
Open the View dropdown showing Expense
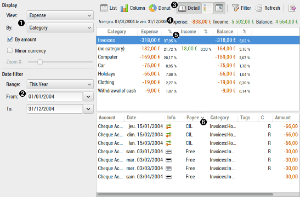tap(60, 15)
